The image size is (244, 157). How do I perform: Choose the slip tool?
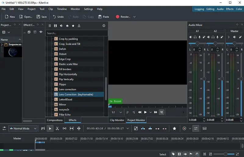click(x=72, y=129)
